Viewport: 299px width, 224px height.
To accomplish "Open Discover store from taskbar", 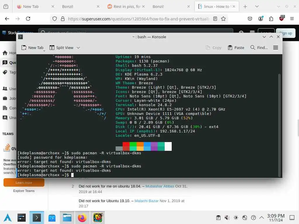I will click(52, 218).
